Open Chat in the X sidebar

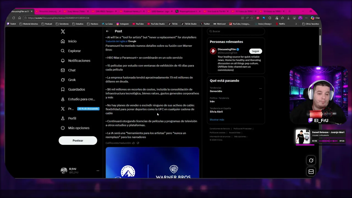(x=68, y=70)
